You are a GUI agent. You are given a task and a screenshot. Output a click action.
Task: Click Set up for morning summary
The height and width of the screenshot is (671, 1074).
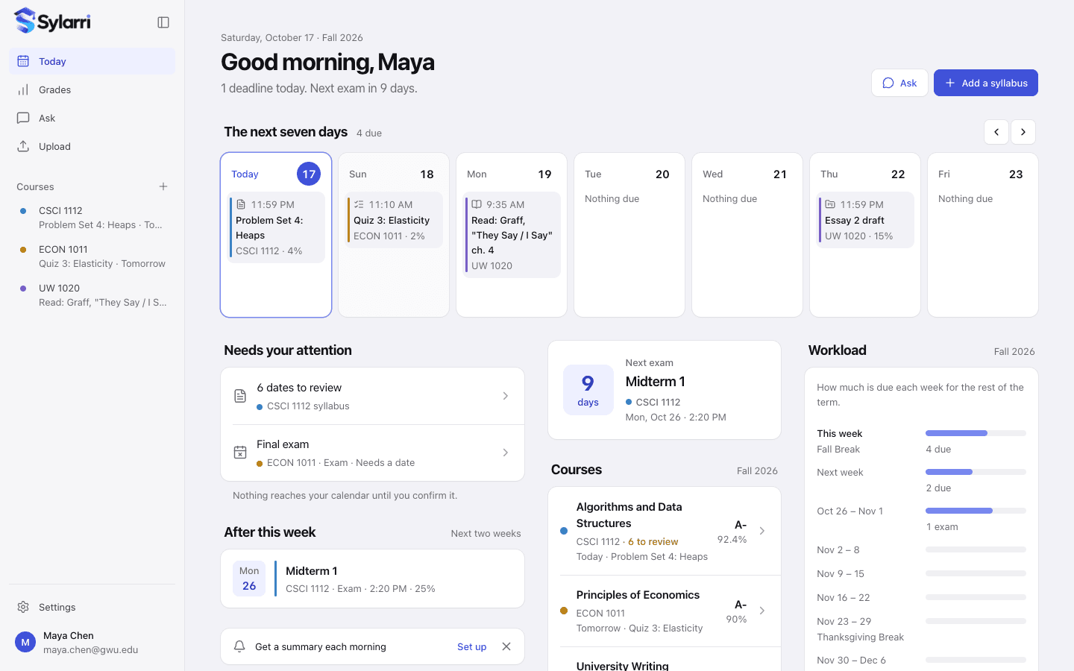click(x=471, y=646)
